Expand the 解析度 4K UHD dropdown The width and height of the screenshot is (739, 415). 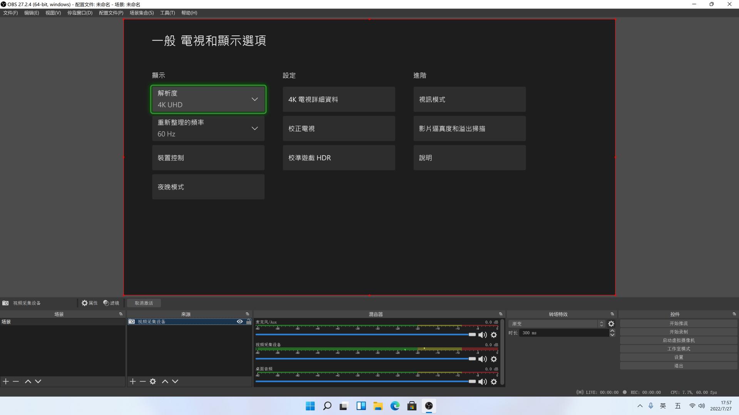click(x=208, y=99)
